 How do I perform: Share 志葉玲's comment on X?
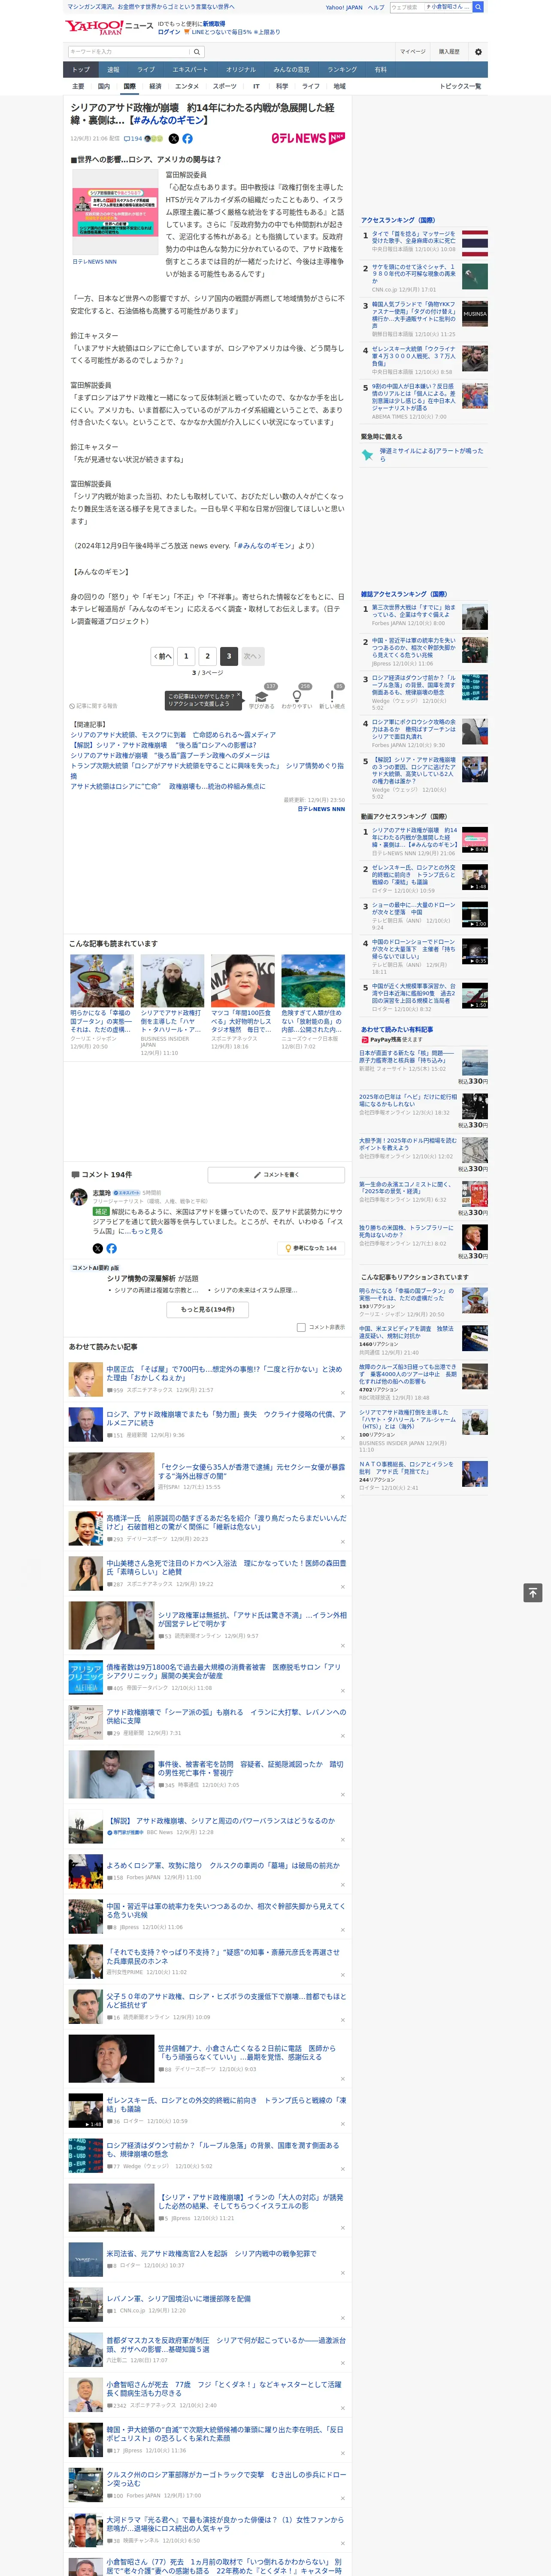(97, 1248)
